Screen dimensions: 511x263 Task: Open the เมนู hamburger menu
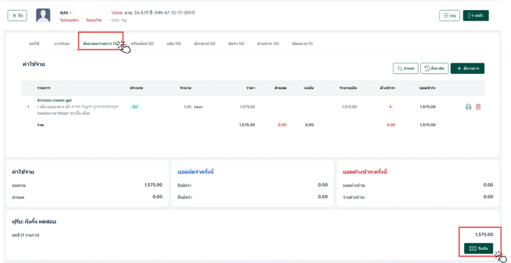tap(449, 16)
